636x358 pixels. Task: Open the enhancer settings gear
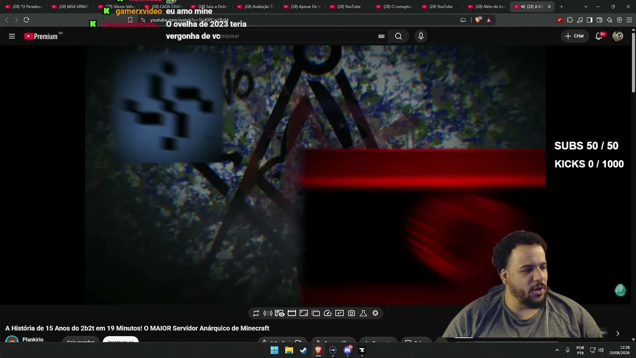click(x=375, y=313)
